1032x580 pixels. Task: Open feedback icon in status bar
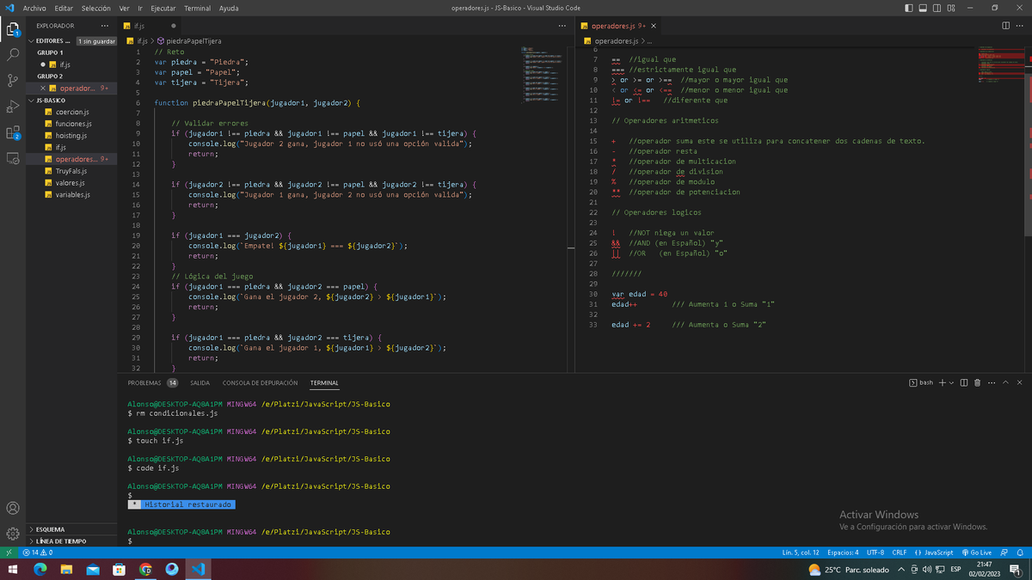pyautogui.click(x=1004, y=553)
